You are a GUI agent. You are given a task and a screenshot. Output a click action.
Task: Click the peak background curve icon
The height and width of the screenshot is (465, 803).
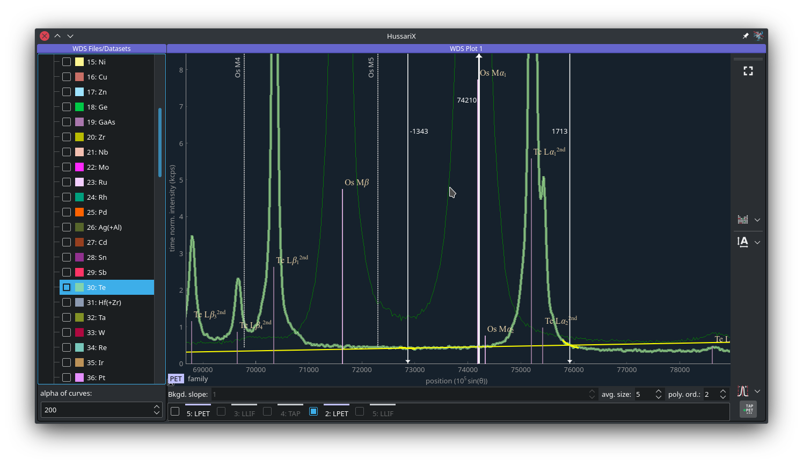tap(743, 391)
